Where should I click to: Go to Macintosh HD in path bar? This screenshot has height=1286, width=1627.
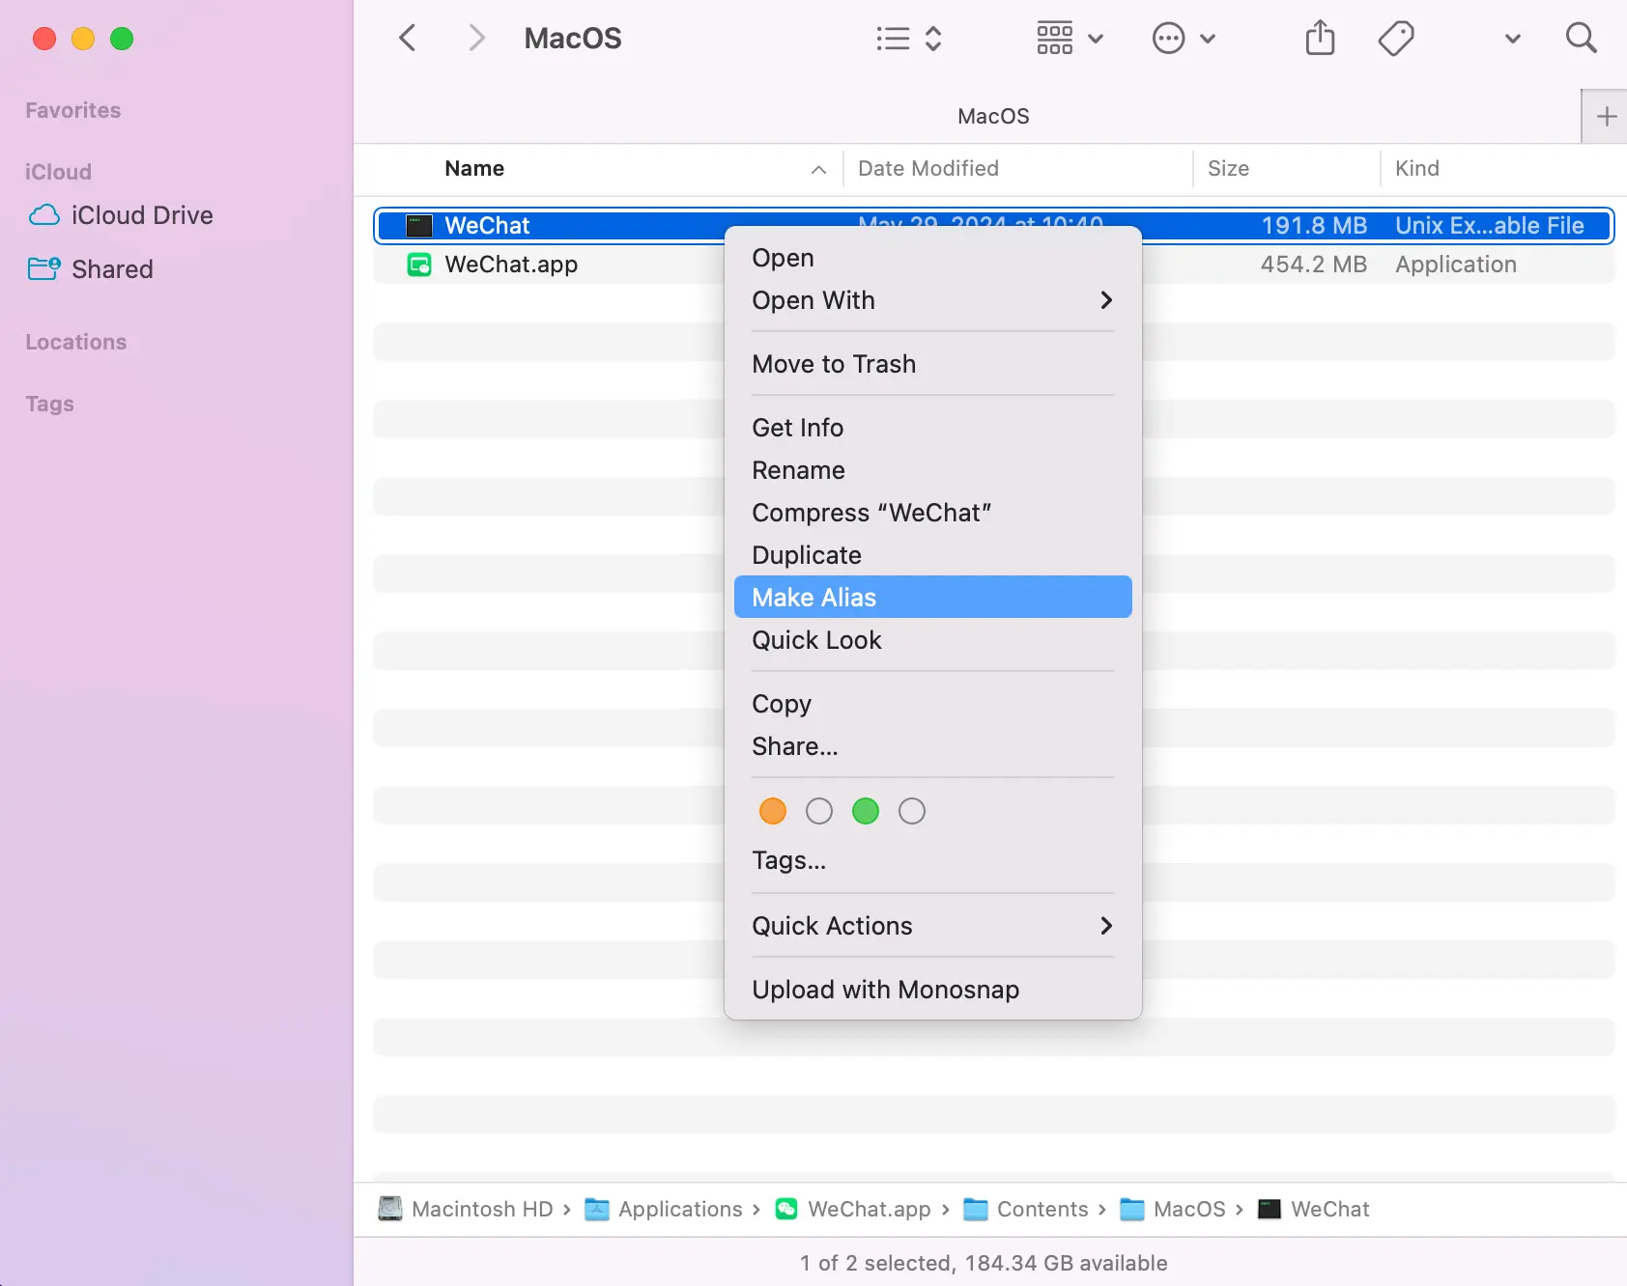click(x=466, y=1210)
